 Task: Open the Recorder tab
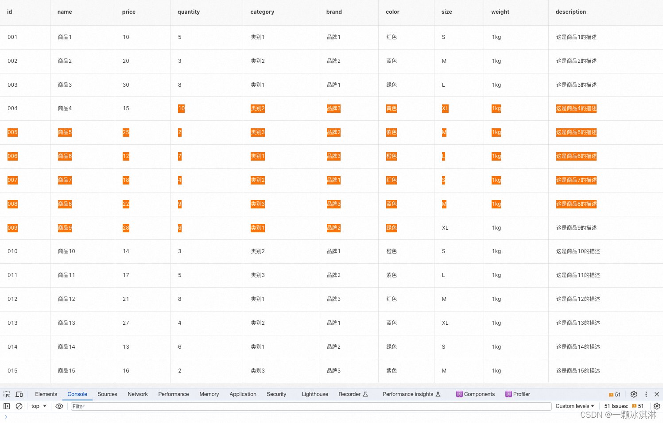click(353, 394)
